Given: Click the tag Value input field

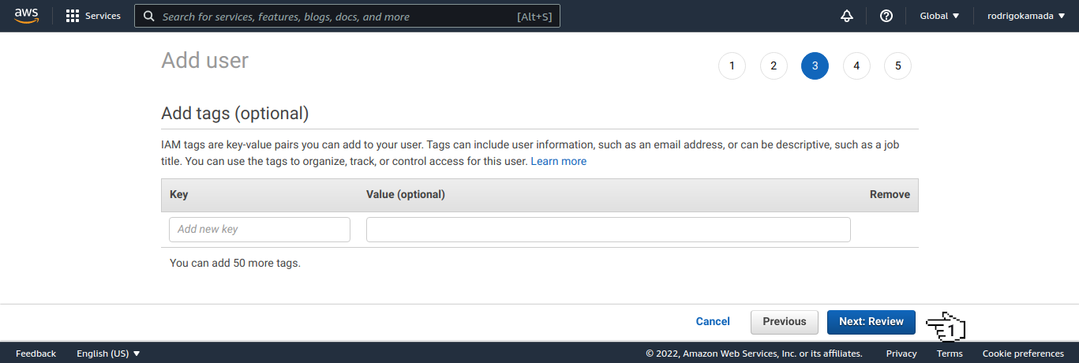Looking at the screenshot, I should coord(608,230).
